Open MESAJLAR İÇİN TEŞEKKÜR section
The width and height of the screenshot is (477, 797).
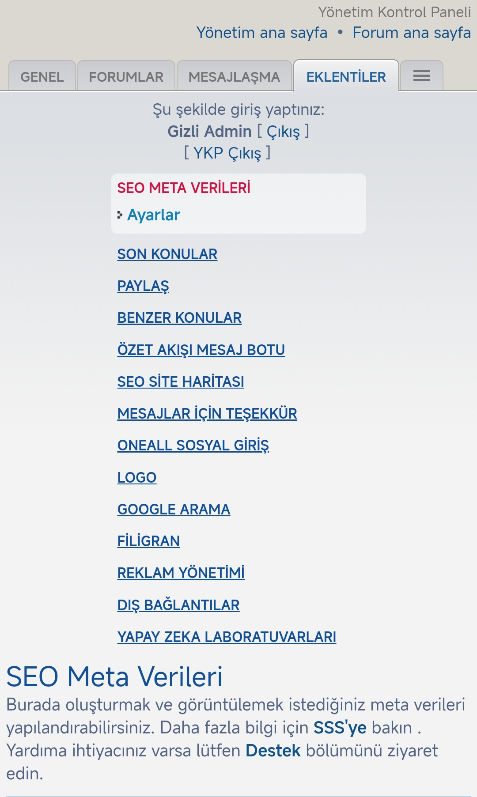coord(207,414)
